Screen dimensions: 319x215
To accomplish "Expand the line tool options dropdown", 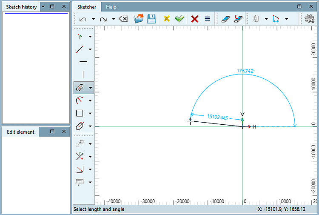I will click(x=90, y=50).
